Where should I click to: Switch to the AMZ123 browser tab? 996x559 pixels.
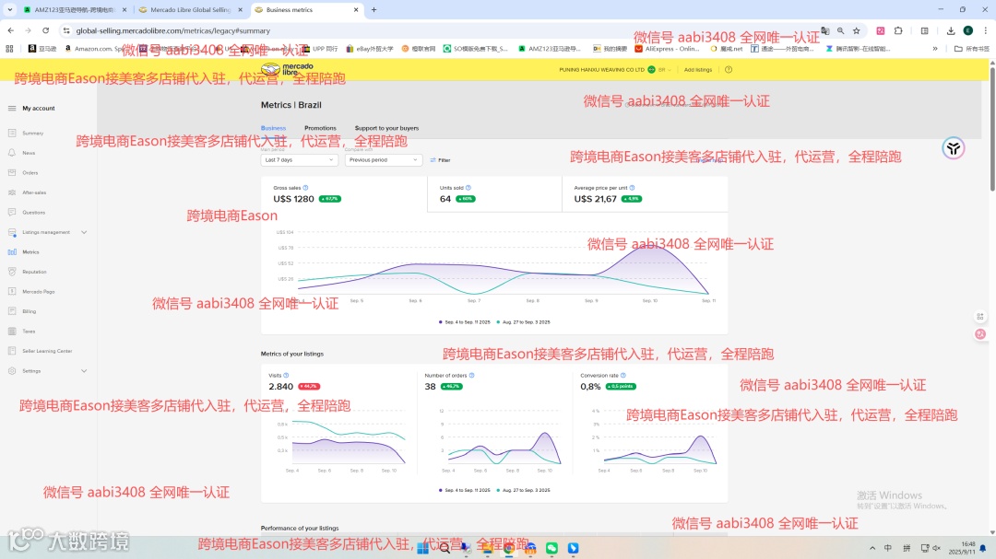click(x=75, y=9)
